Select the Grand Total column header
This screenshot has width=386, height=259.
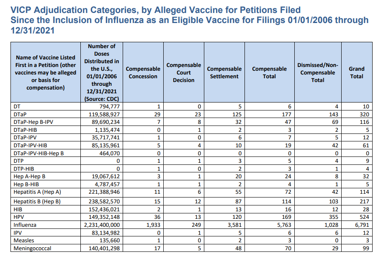click(356, 71)
